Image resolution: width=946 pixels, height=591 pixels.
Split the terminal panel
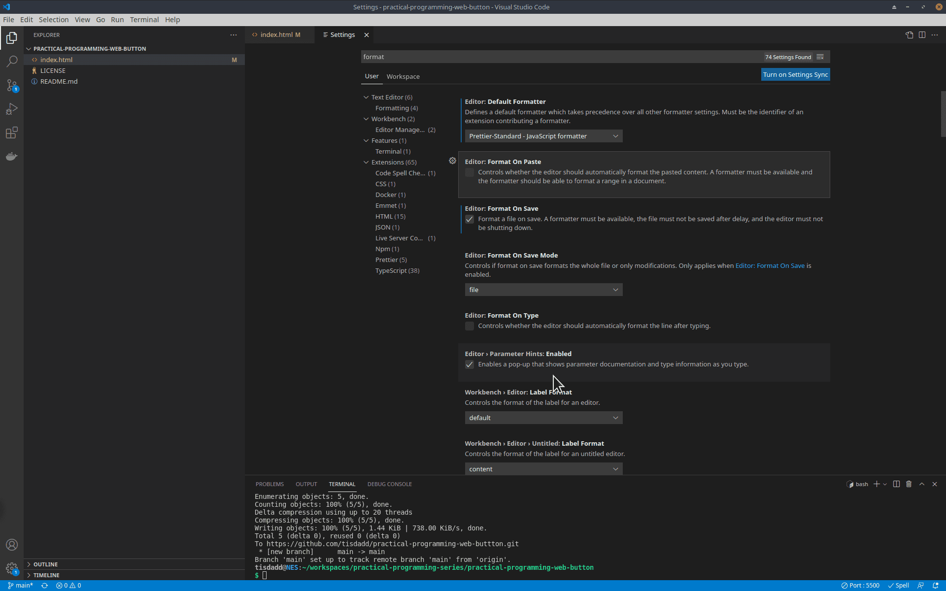(x=896, y=484)
